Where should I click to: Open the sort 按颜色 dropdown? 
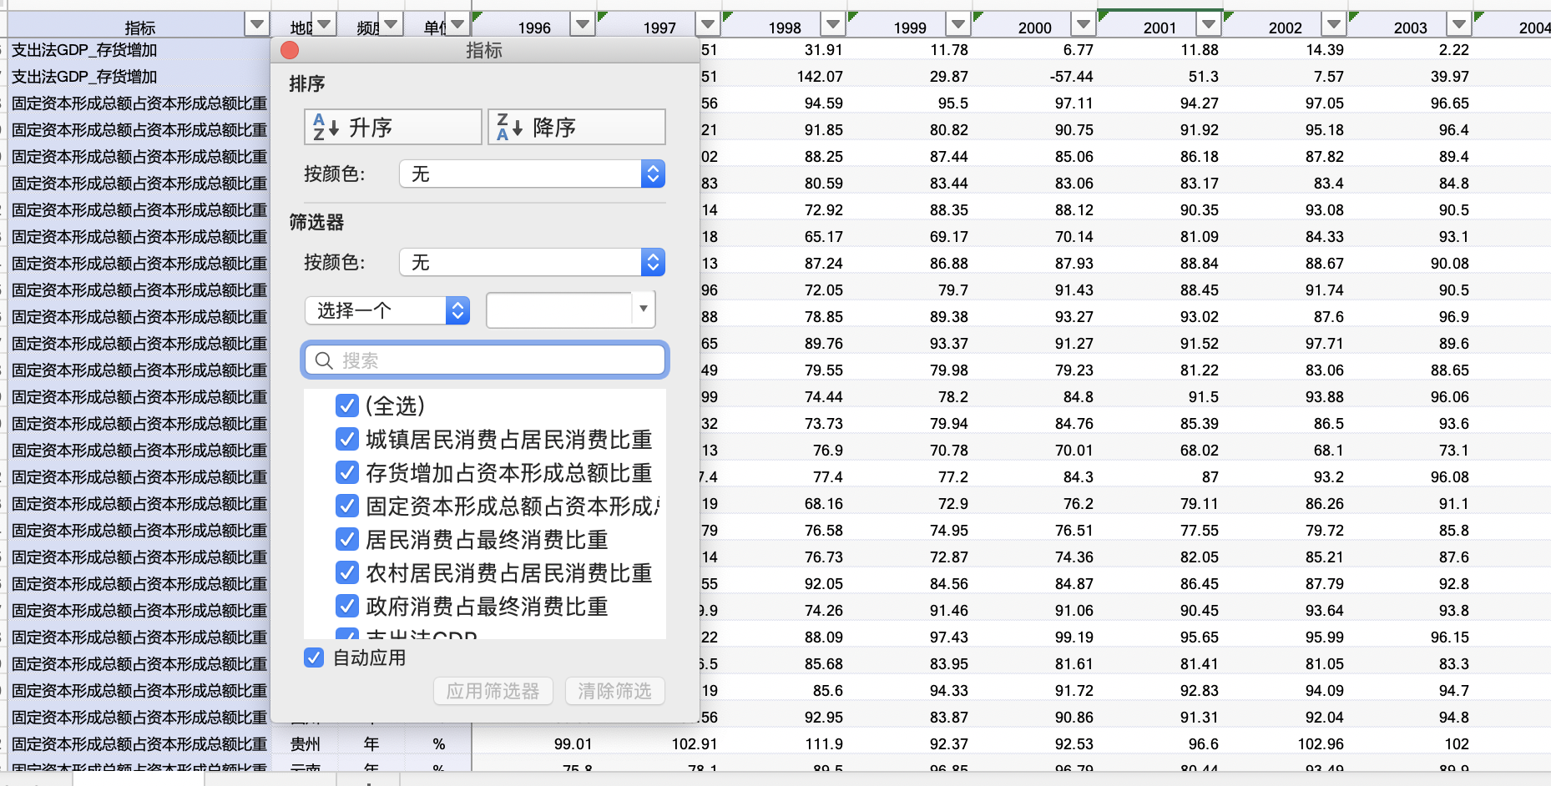pos(532,174)
